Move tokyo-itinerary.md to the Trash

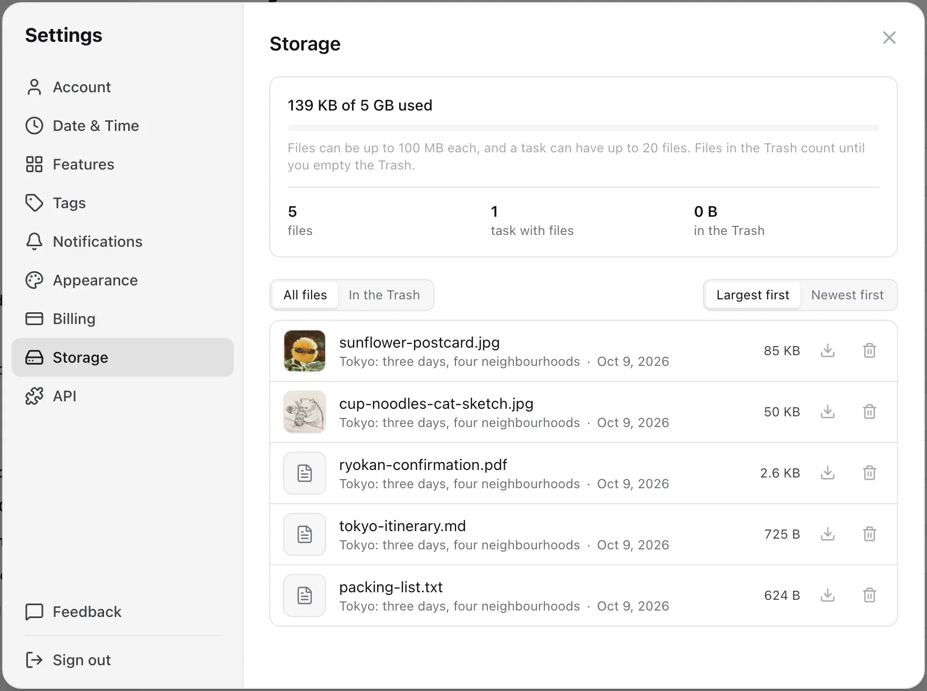pos(870,534)
